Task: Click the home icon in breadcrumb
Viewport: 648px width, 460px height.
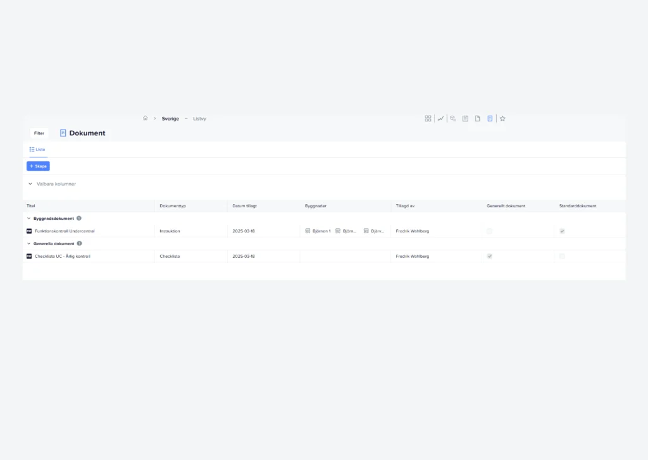Action: (x=145, y=118)
